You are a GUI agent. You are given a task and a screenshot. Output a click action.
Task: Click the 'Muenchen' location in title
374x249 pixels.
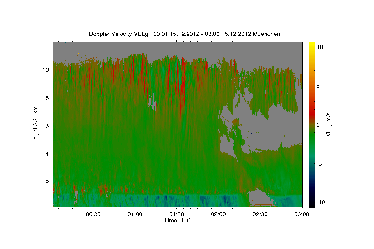(267, 34)
